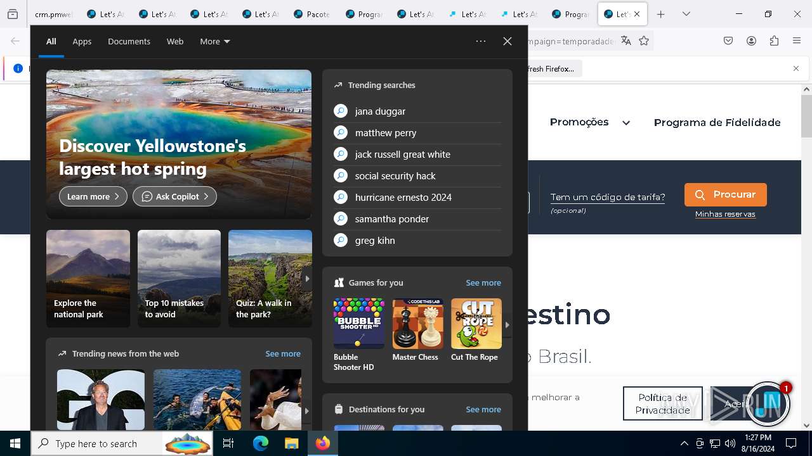Switch to Documents search tab
This screenshot has width=812, height=456.
[129, 41]
